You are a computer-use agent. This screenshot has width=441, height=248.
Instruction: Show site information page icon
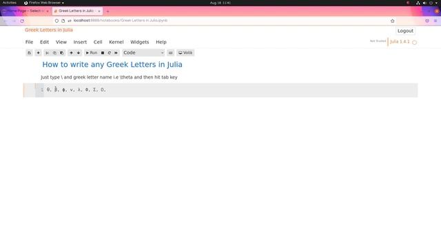pyautogui.click(x=63, y=21)
